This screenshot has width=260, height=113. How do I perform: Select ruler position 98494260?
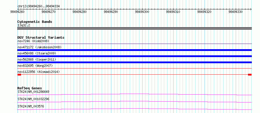(18, 12)
